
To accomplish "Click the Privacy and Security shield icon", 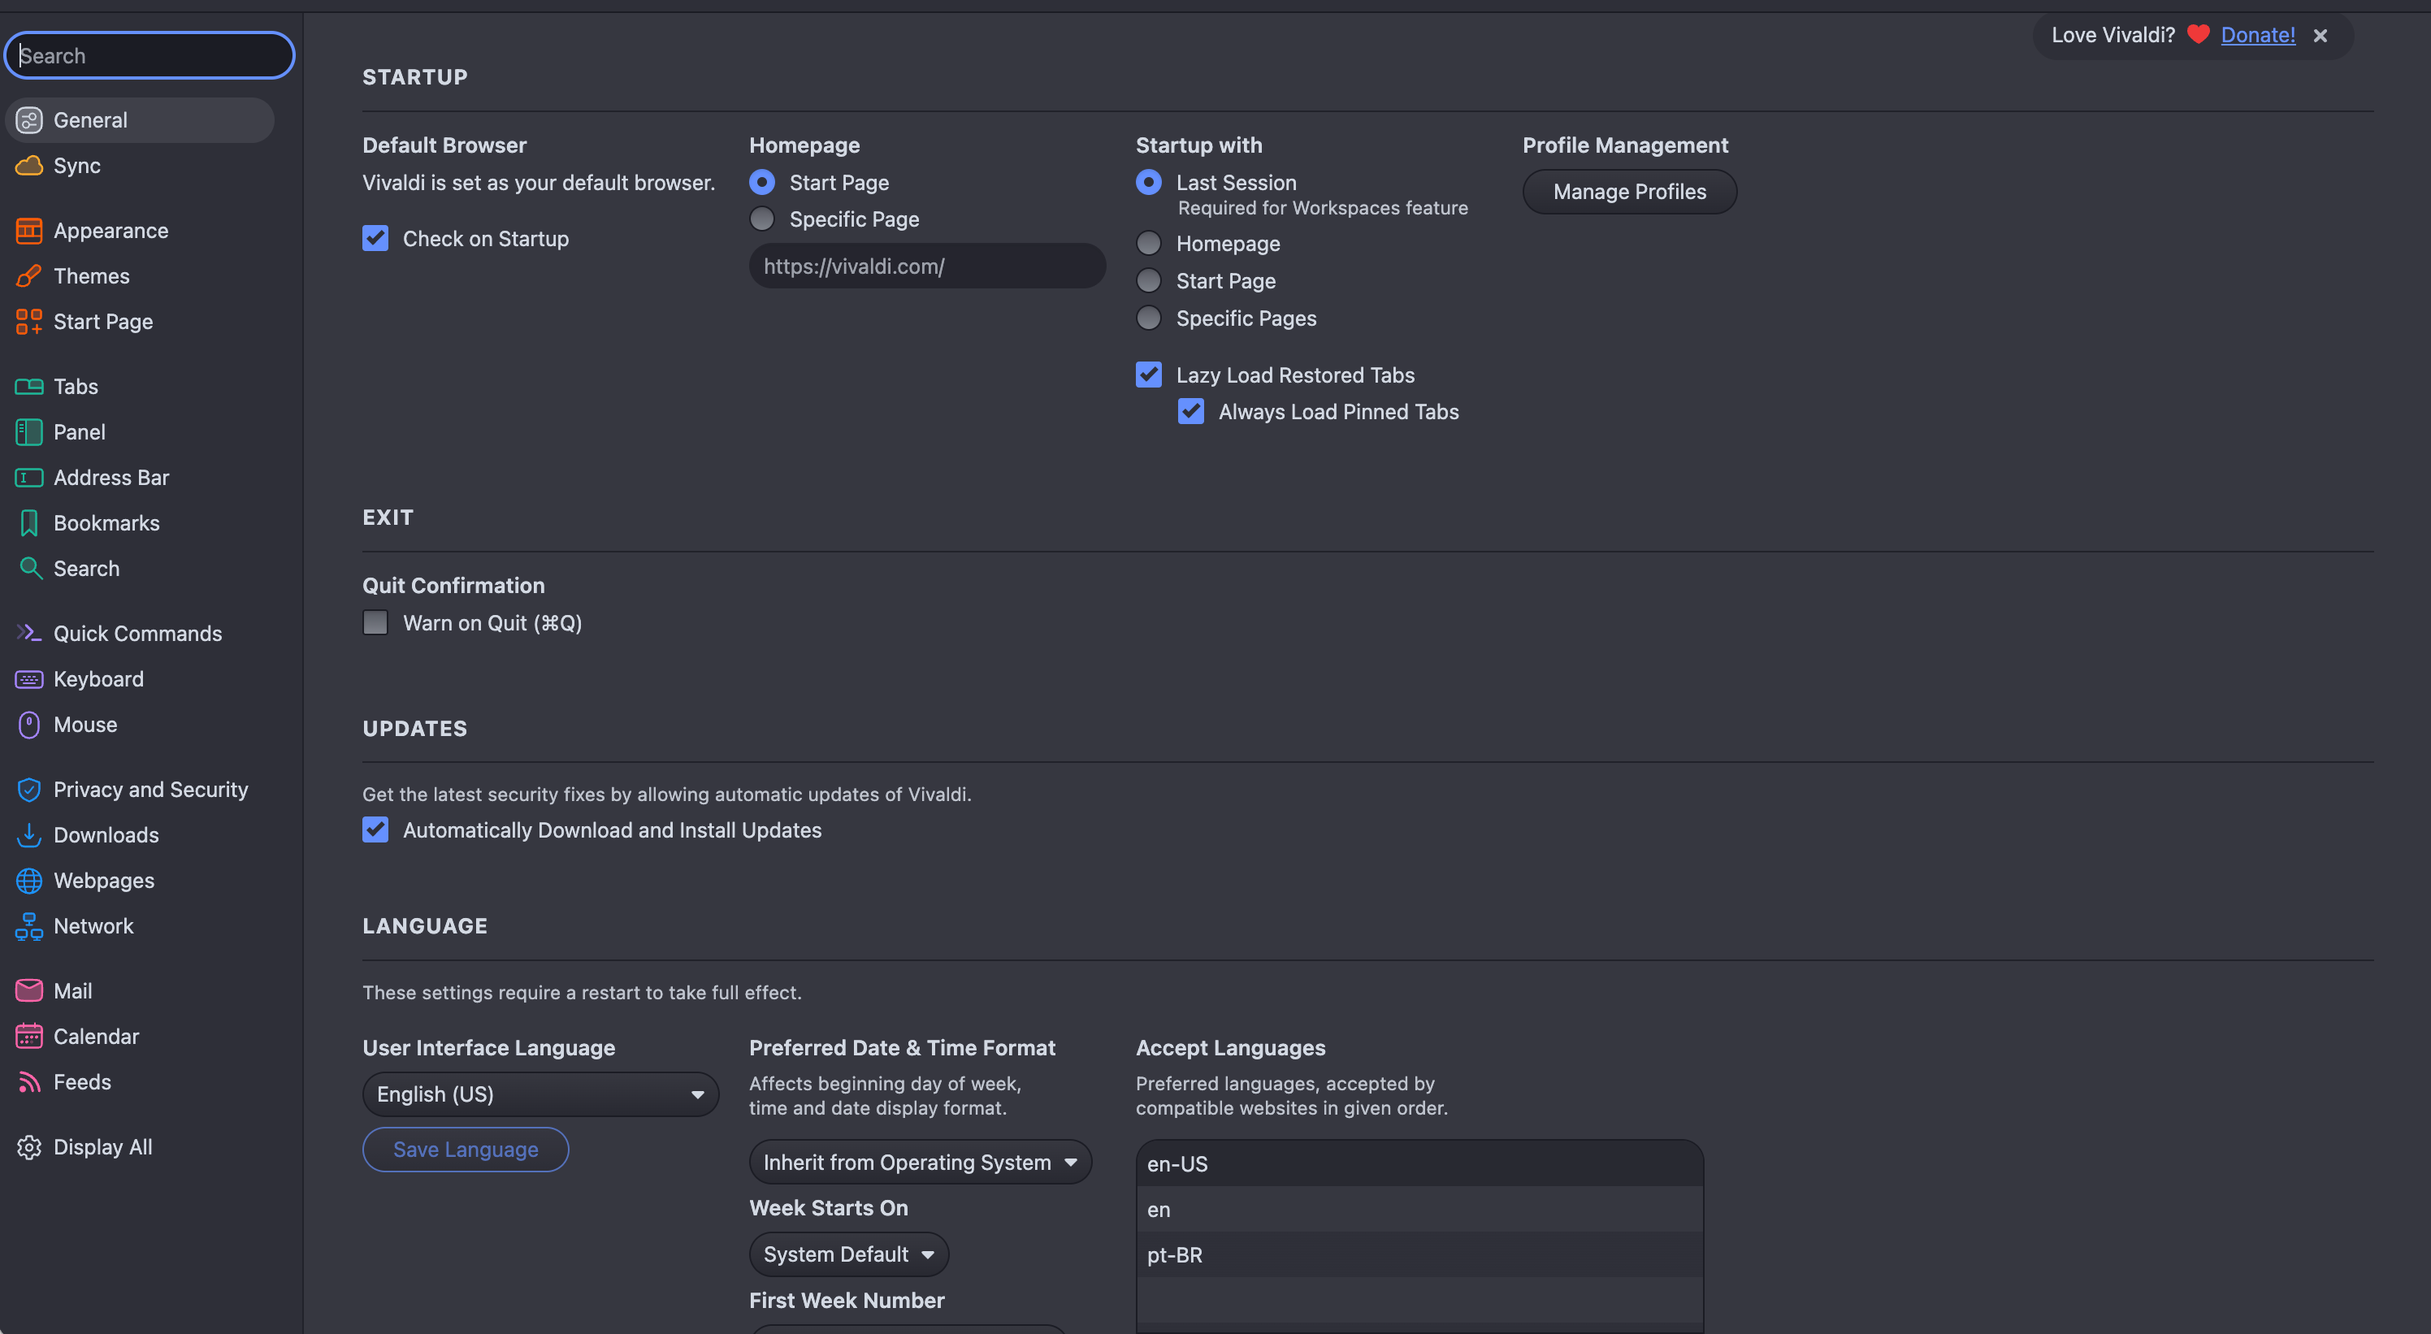I will coord(29,789).
